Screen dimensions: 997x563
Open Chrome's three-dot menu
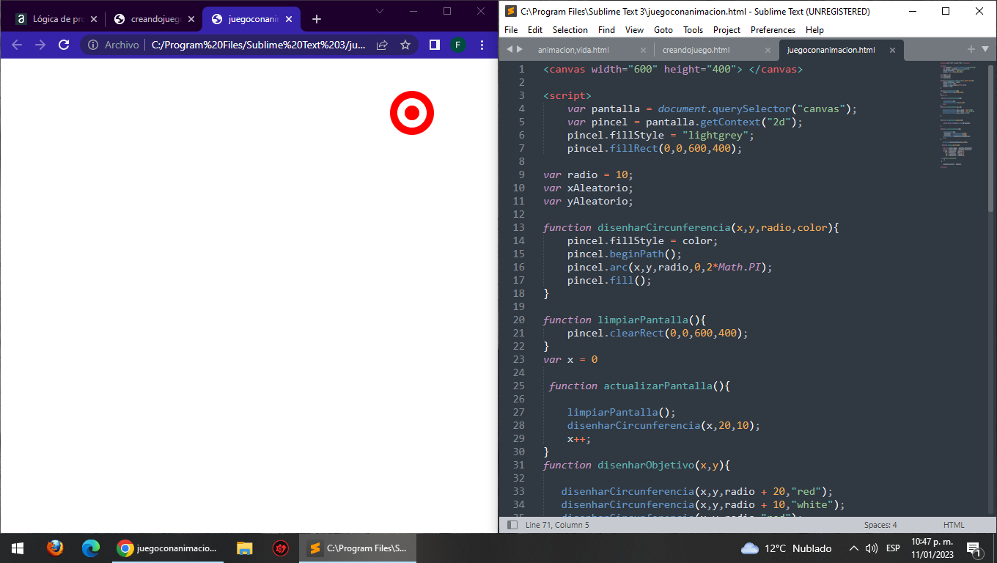482,45
